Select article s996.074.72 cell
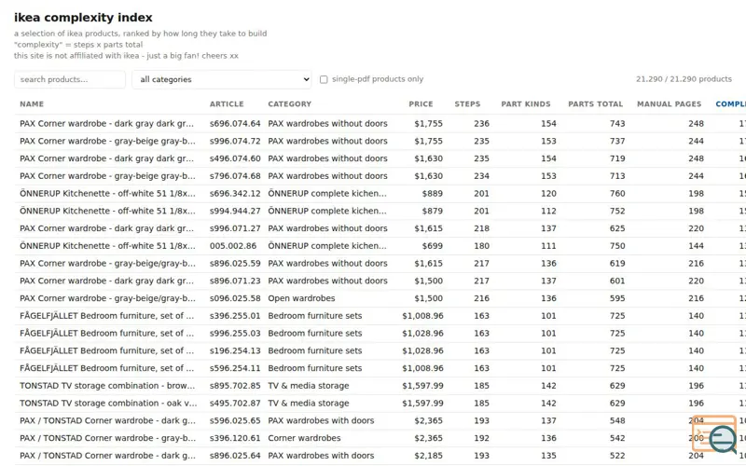Viewport: 746px width, 466px height. (x=235, y=142)
